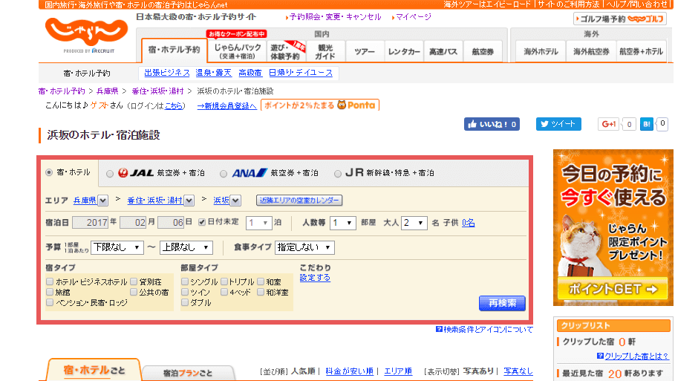Click the Hatena bookmark B! icon
The width and height of the screenshot is (675, 381).
(647, 124)
